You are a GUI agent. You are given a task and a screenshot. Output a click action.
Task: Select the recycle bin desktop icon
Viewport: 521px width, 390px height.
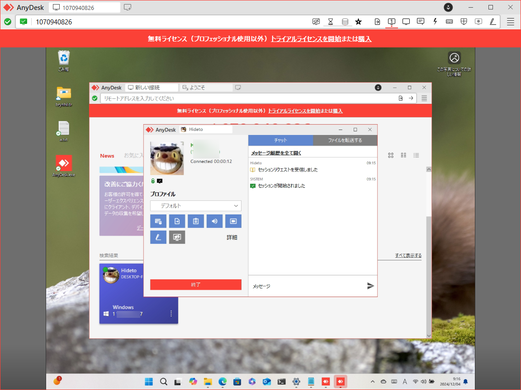[63, 61]
